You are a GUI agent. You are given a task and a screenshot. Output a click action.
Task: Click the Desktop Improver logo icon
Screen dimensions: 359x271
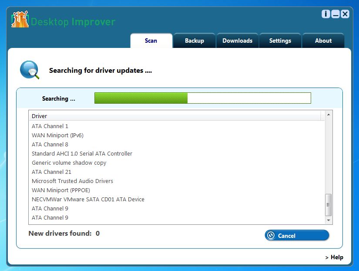[x=20, y=20]
